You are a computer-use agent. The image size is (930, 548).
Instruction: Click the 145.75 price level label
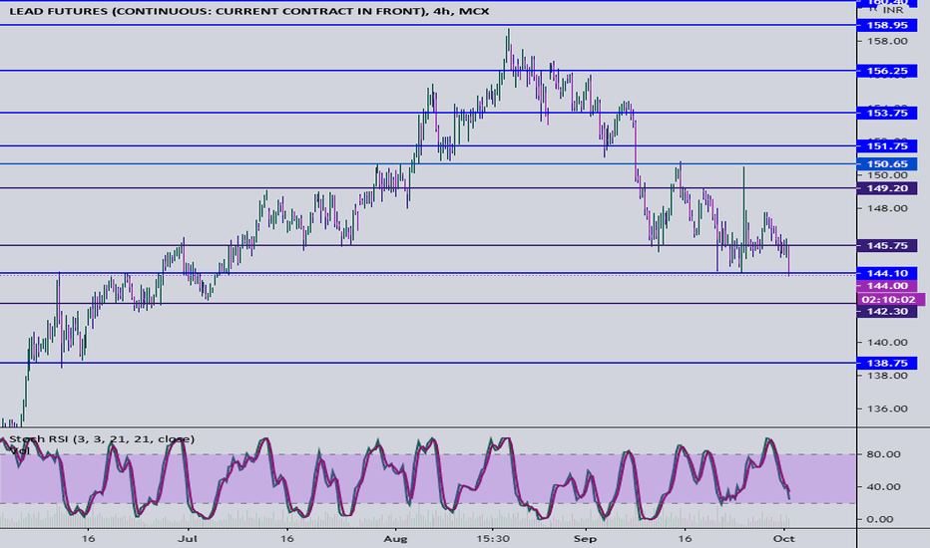(x=887, y=245)
